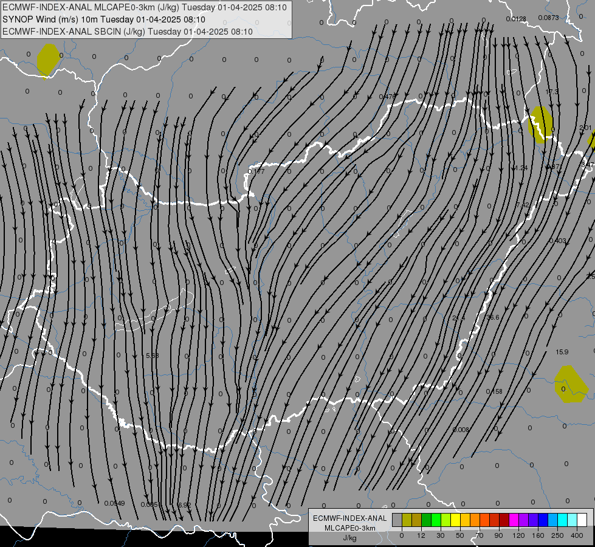Click the legend title ECMWF-INDEX-ANAL
This screenshot has width=595, height=547.
point(350,518)
